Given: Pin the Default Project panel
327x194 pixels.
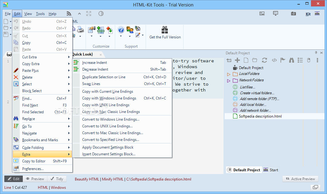Looking at the screenshot, I should click(316, 53).
